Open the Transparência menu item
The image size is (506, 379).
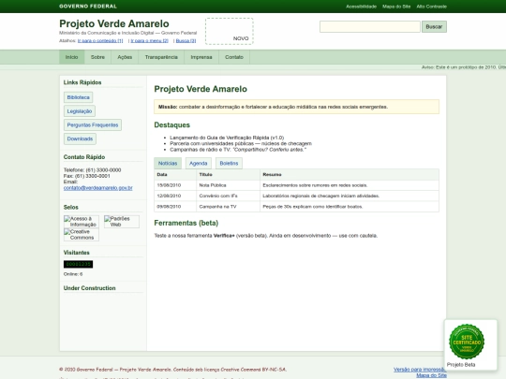(161, 57)
